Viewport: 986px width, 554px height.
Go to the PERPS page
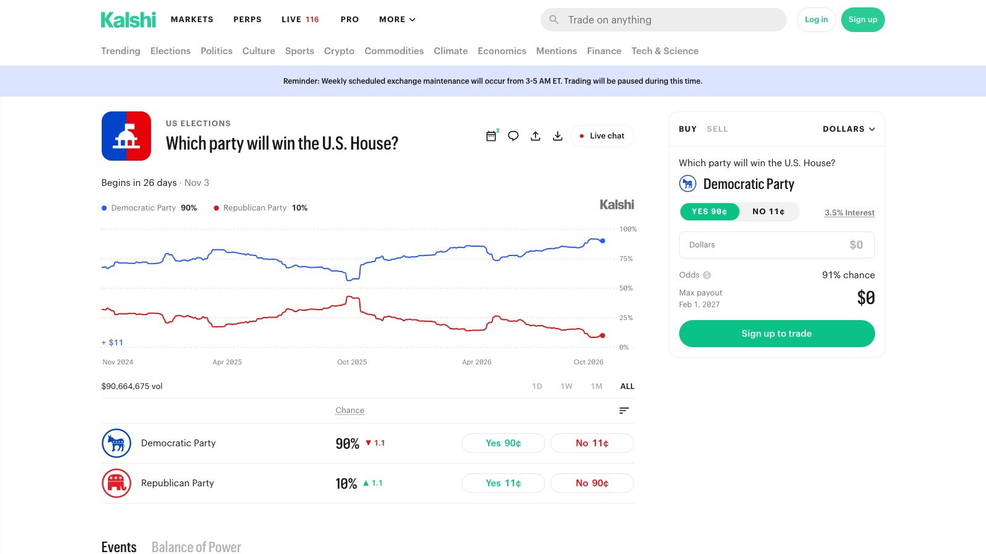[248, 20]
